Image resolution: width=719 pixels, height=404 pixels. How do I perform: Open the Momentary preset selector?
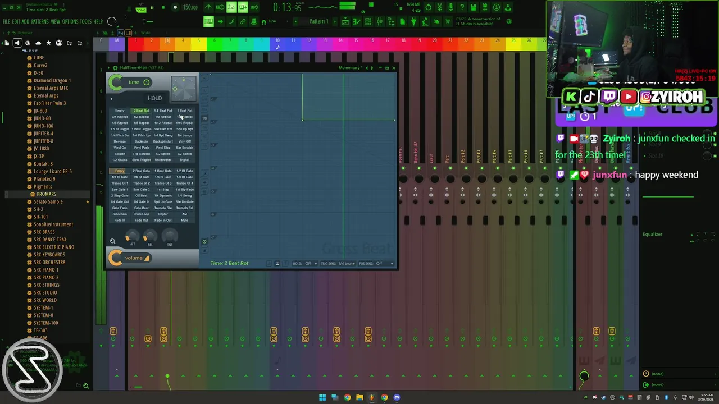(350, 68)
